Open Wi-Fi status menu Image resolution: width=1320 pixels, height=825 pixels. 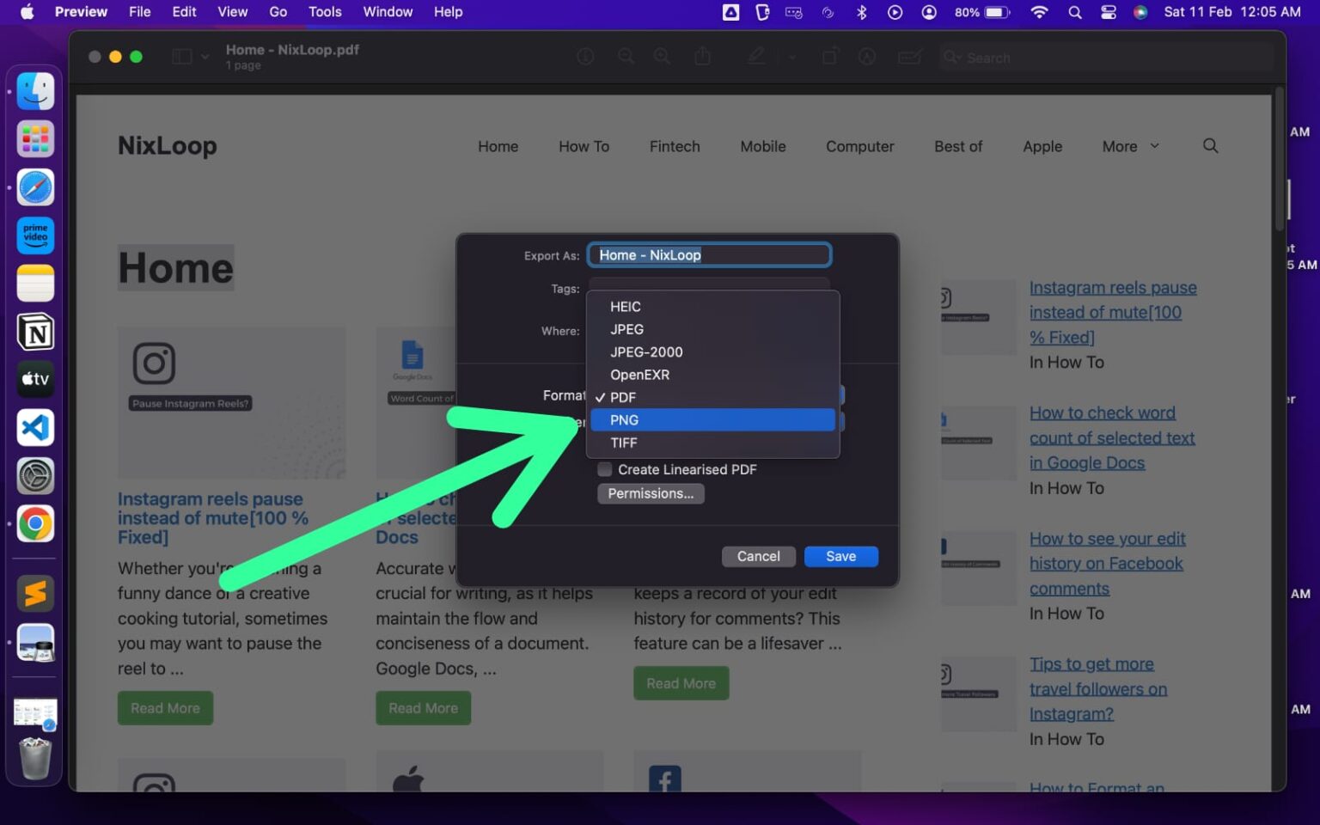[x=1039, y=12]
